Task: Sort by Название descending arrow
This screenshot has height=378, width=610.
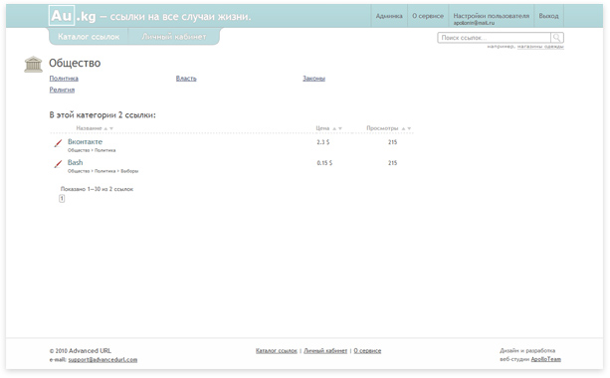Action: point(111,128)
